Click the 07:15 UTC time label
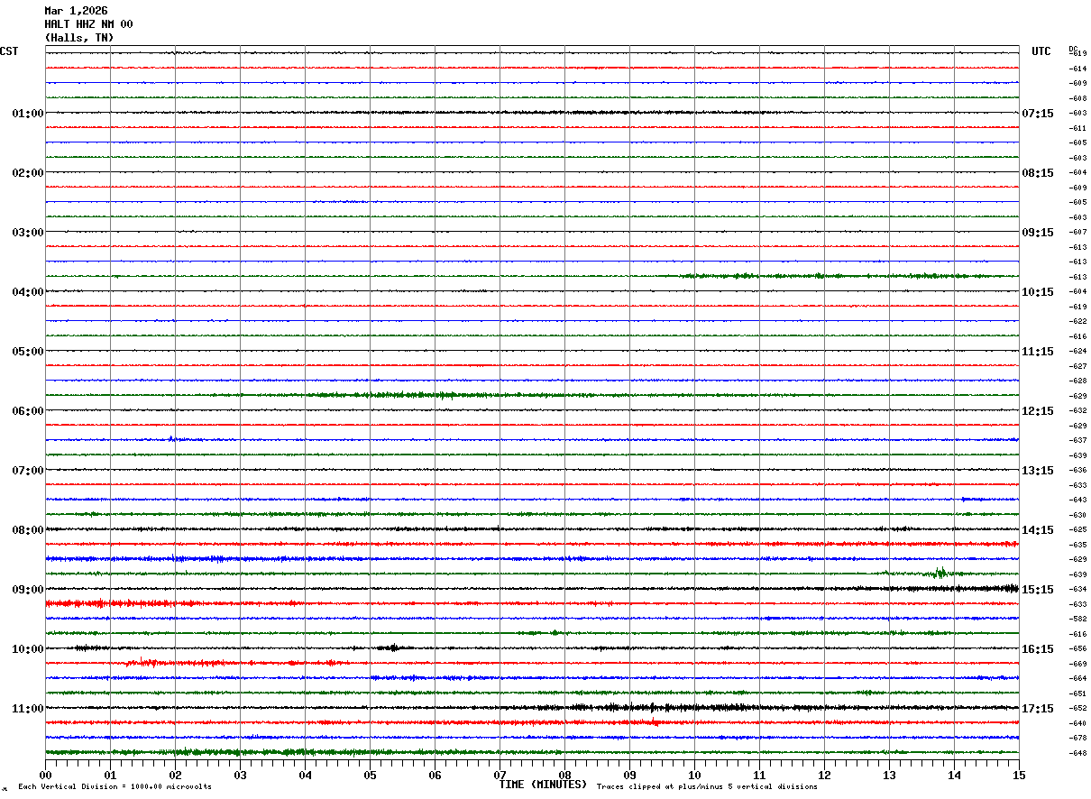Image resolution: width=1091 pixels, height=799 pixels. pos(1038,114)
